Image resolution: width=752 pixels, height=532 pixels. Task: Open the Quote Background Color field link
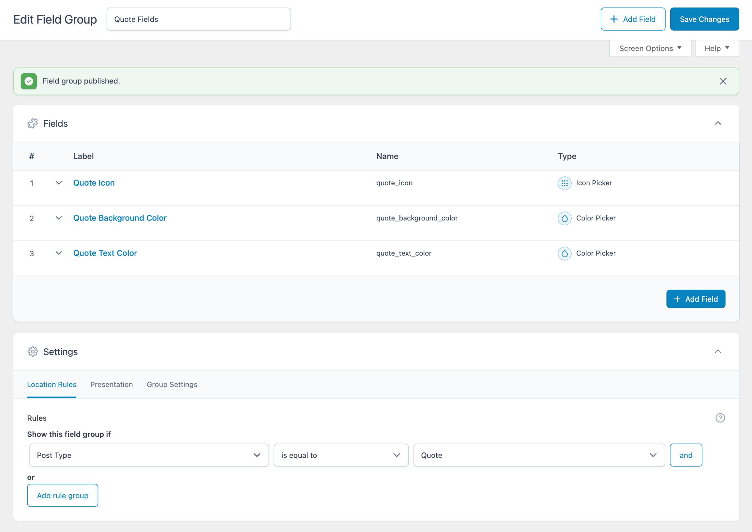tap(120, 218)
